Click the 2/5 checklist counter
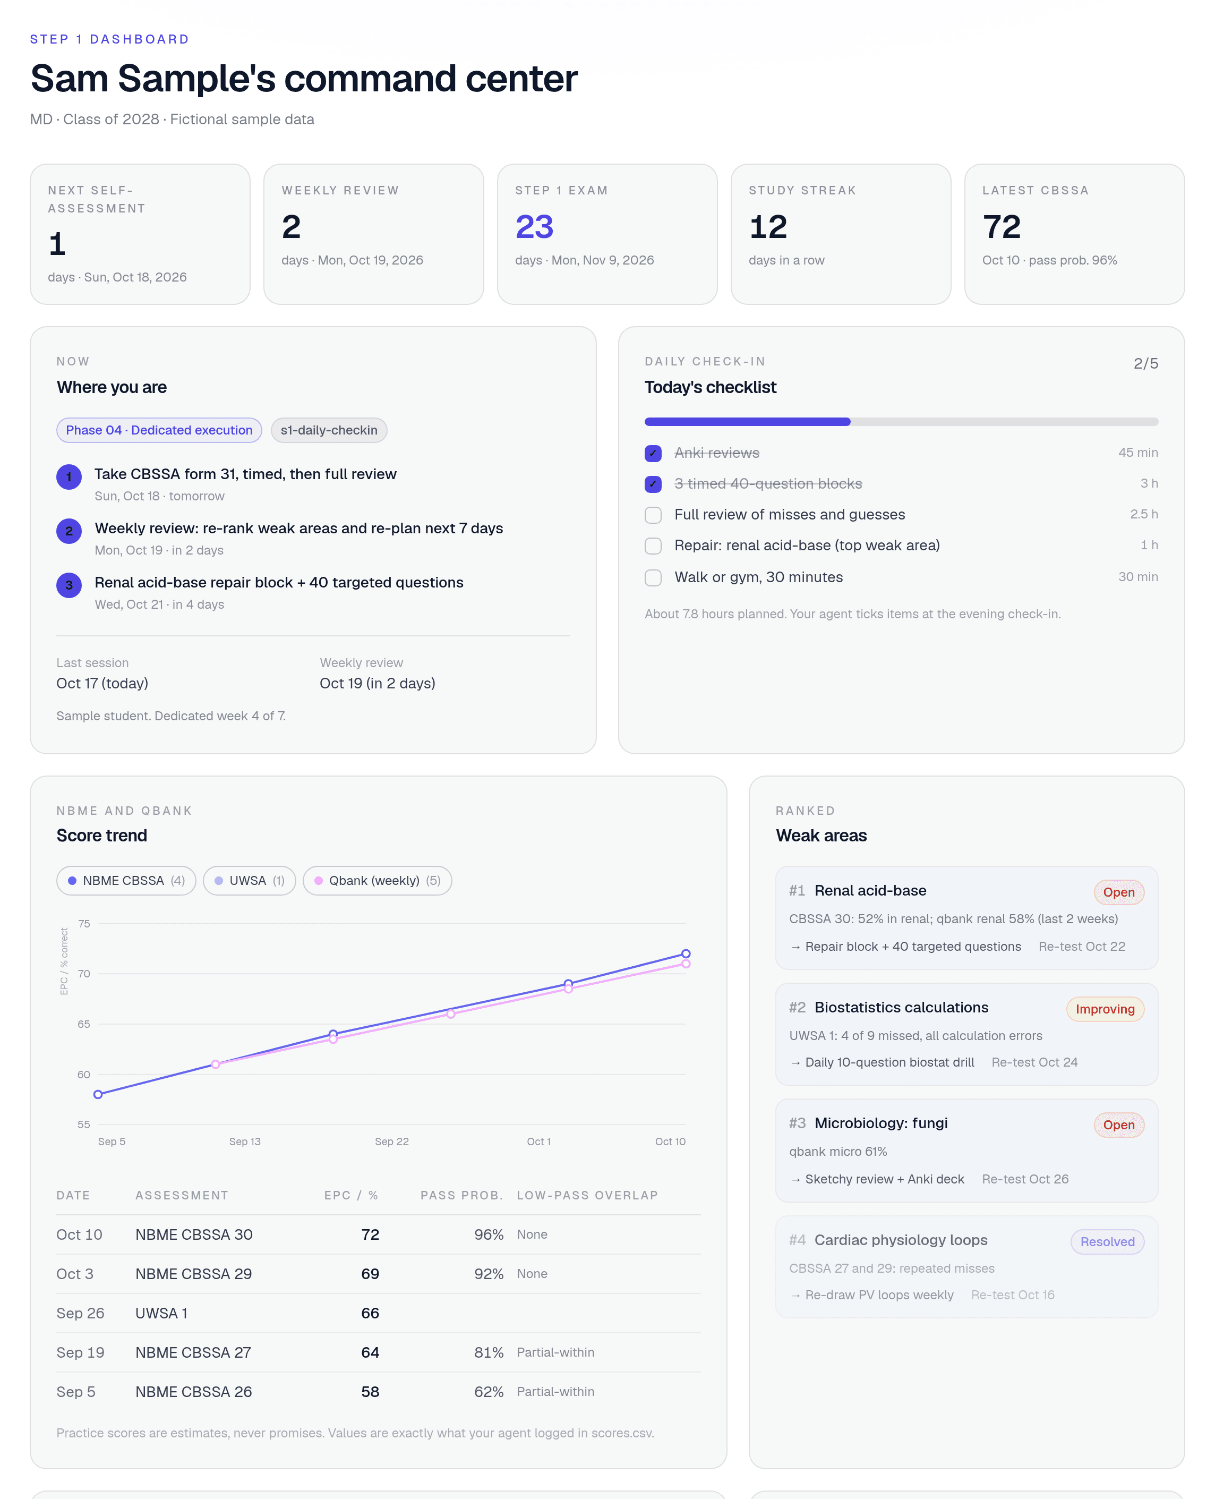Image resolution: width=1215 pixels, height=1499 pixels. [x=1146, y=363]
